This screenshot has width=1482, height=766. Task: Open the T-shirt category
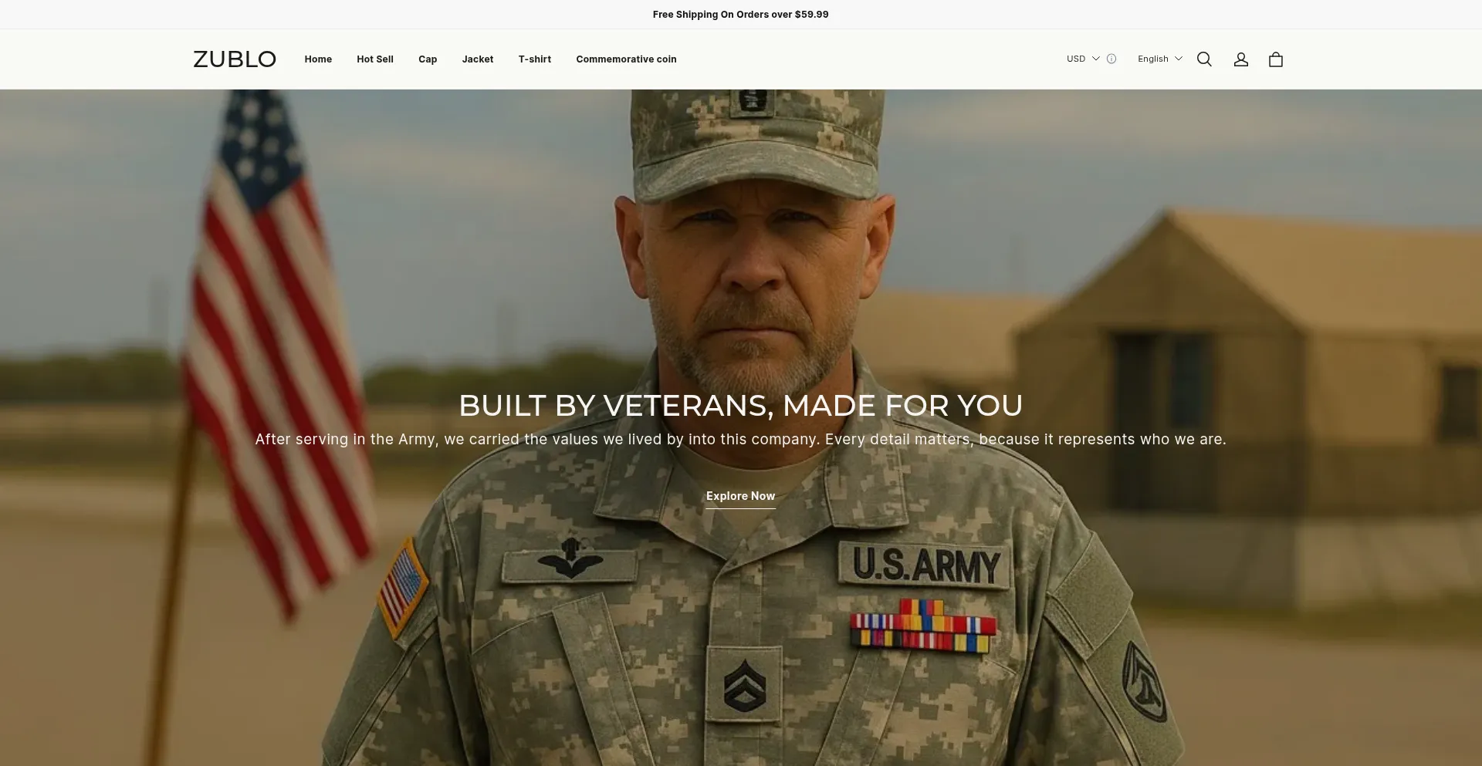point(535,59)
